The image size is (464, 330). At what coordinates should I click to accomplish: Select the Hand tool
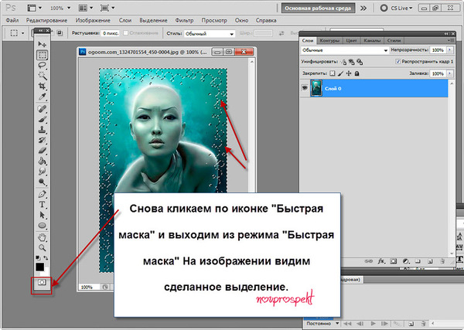(42, 237)
